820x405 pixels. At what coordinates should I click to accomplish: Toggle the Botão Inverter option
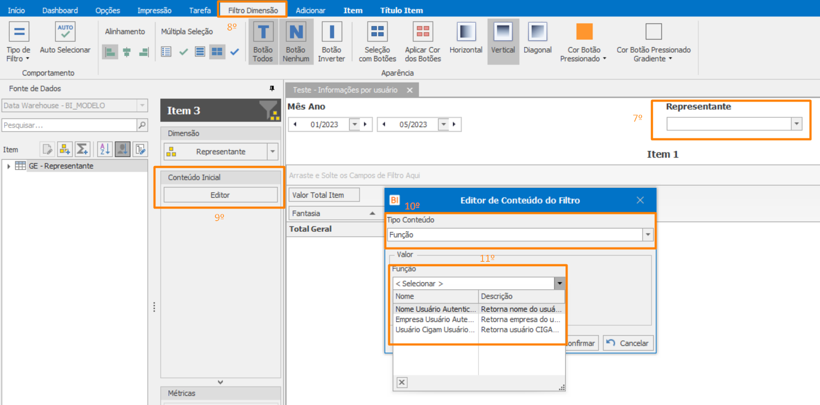pyautogui.click(x=331, y=42)
